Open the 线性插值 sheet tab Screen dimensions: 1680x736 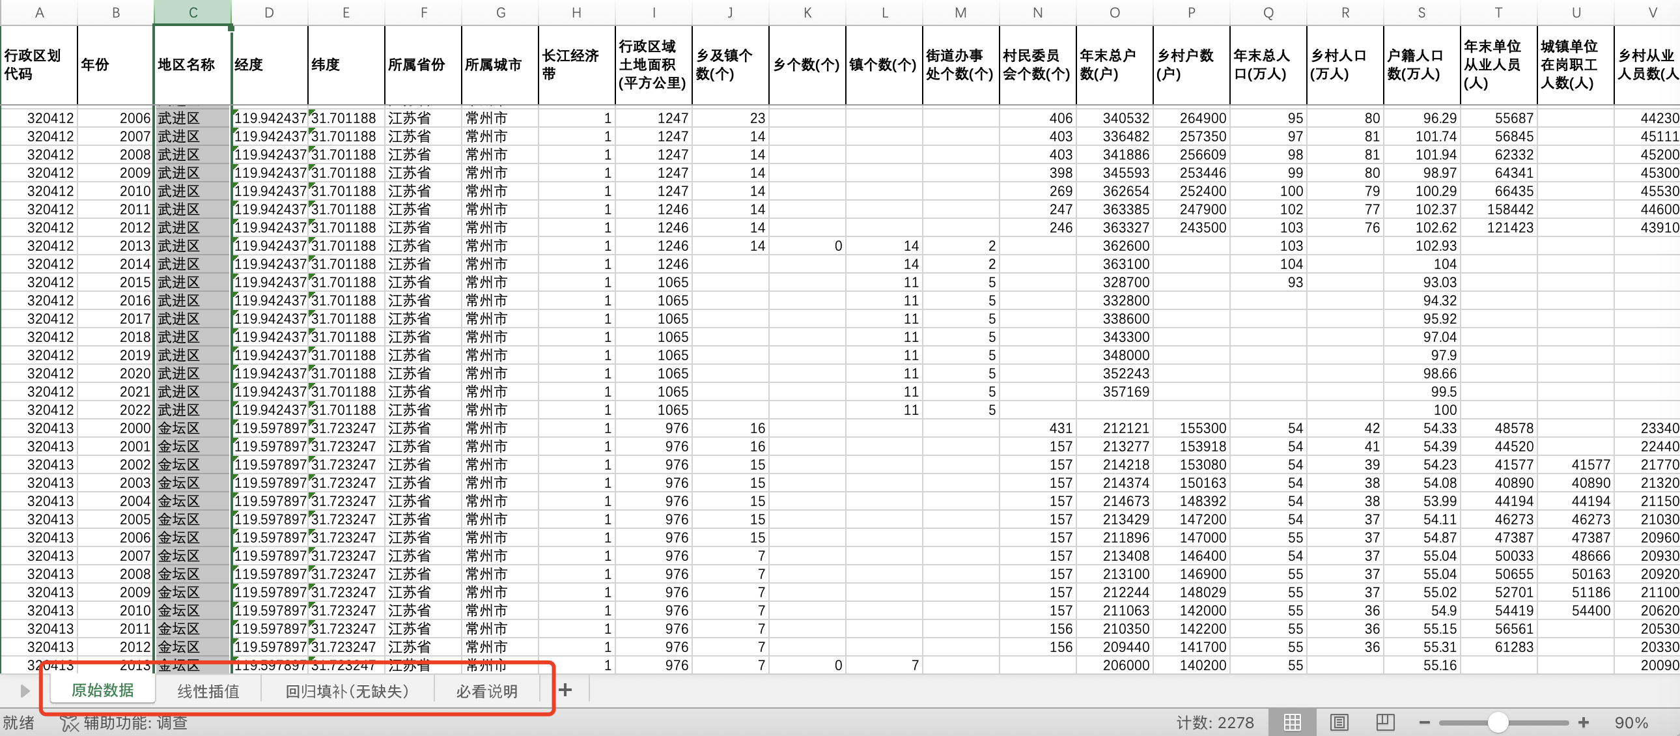coord(208,691)
